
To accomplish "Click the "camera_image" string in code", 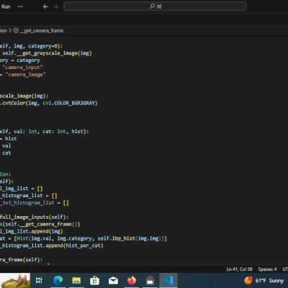I will tap(27, 75).
